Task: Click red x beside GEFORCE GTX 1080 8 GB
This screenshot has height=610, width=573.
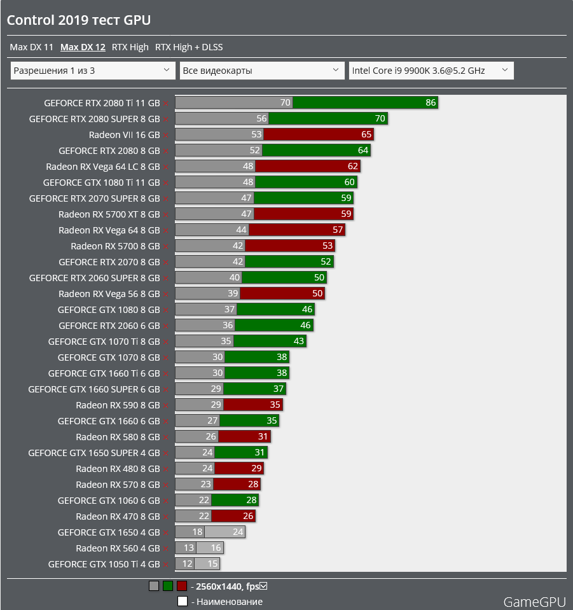Action: pos(166,311)
